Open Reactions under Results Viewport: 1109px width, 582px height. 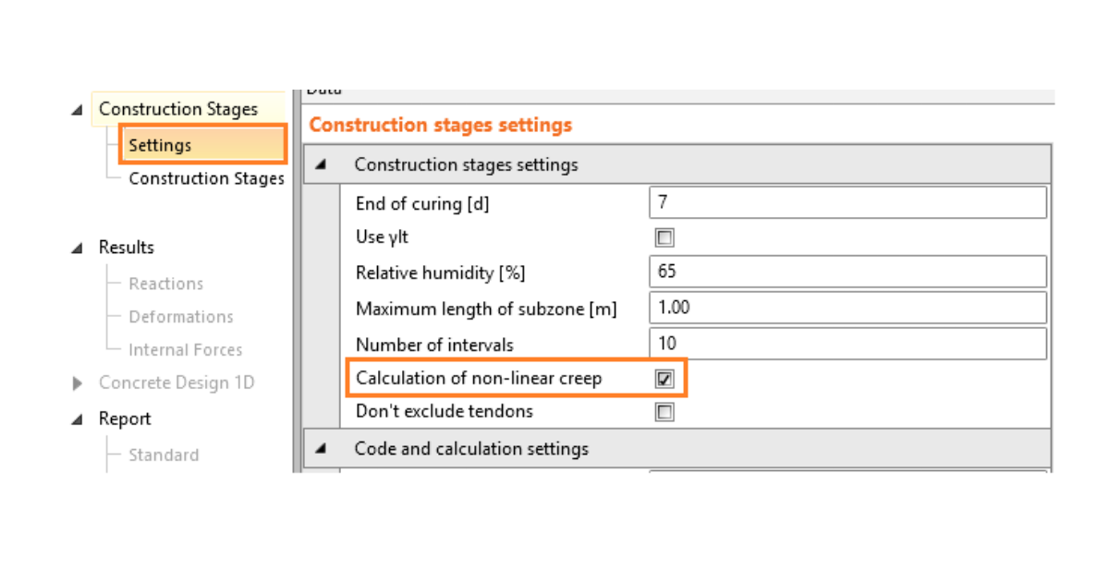click(165, 284)
